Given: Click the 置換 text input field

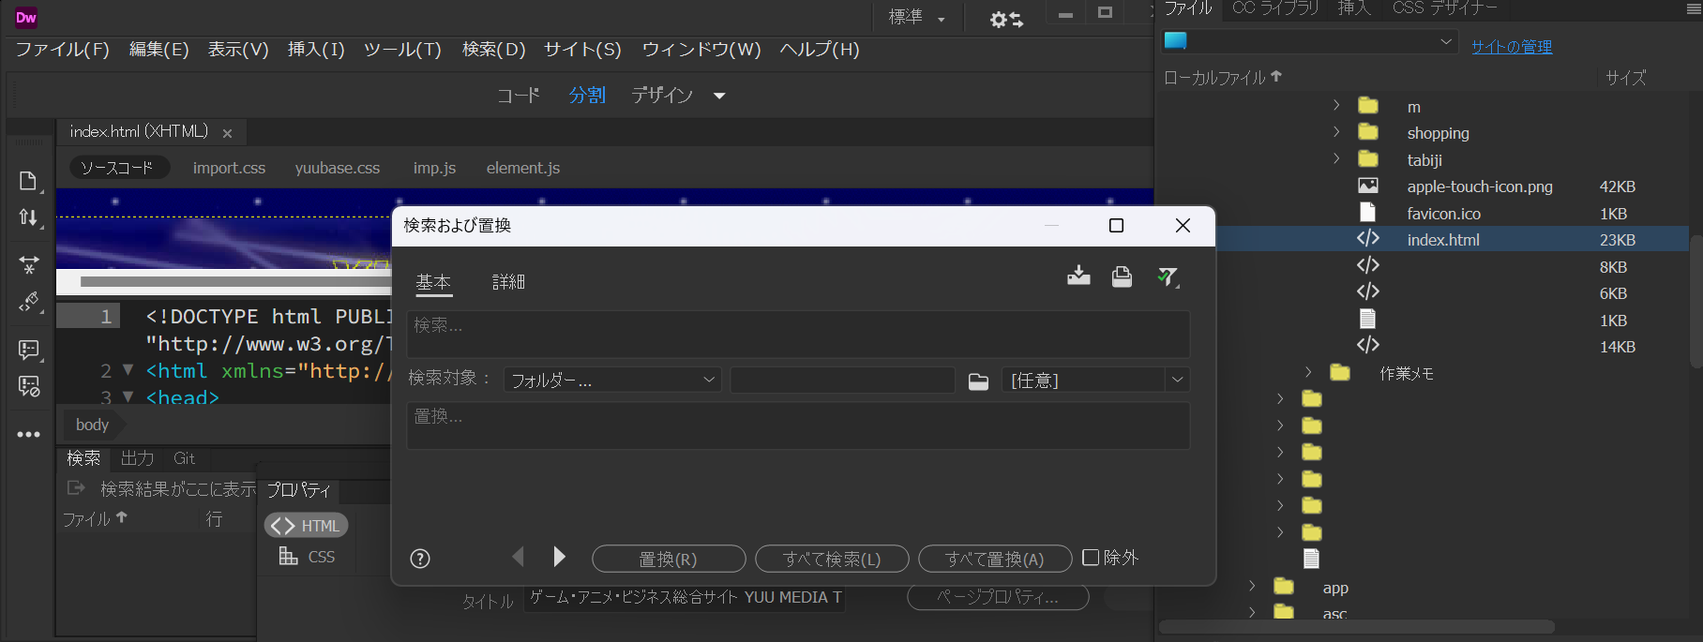Looking at the screenshot, I should pos(798,426).
